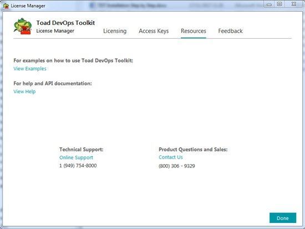The height and width of the screenshot is (229, 305).
Task: Click the License Manager title bar icon
Action: 6,6
